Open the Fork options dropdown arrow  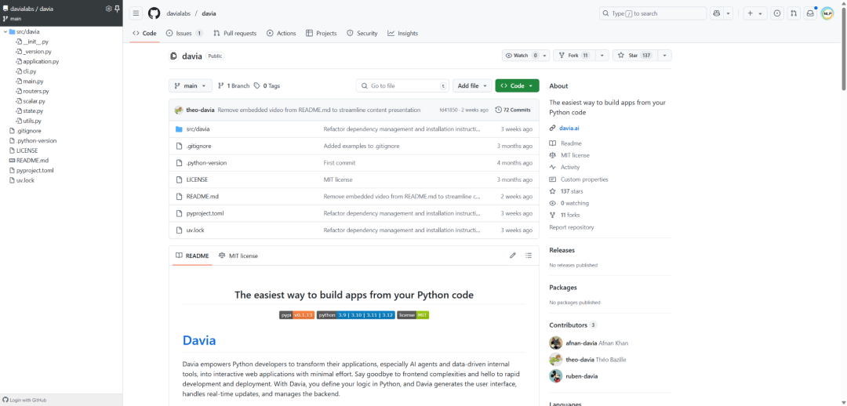[603, 56]
